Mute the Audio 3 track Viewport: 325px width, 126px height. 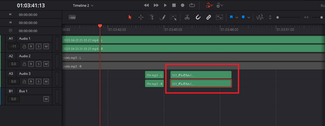coord(46,81)
